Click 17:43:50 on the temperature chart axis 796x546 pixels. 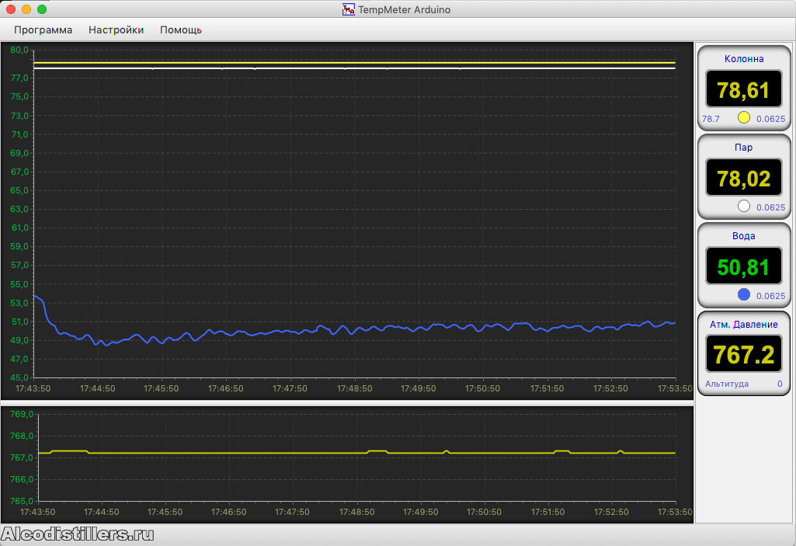tap(33, 388)
